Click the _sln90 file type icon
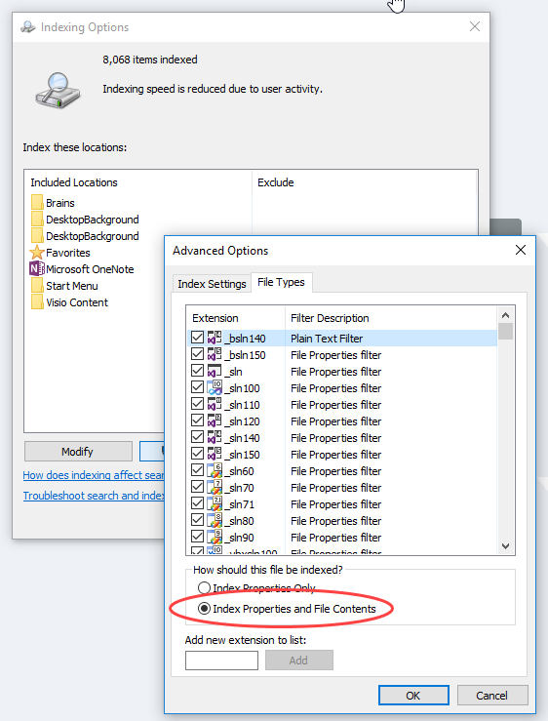This screenshot has width=548, height=721. (x=215, y=537)
